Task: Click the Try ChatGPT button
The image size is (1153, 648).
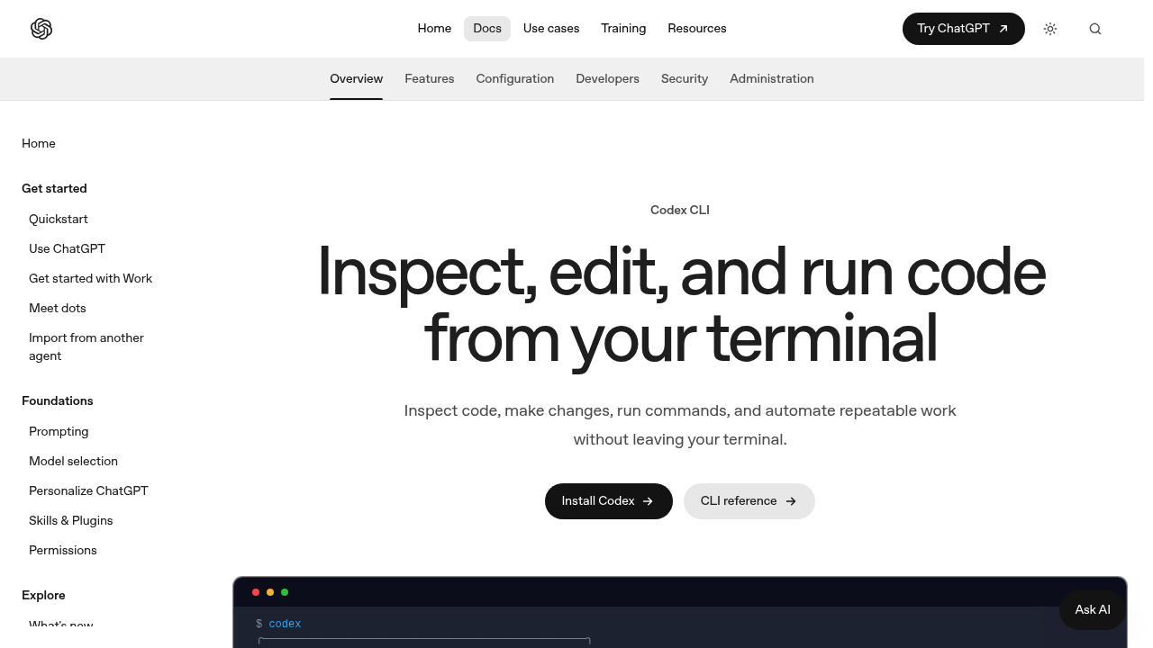Action: 964,29
